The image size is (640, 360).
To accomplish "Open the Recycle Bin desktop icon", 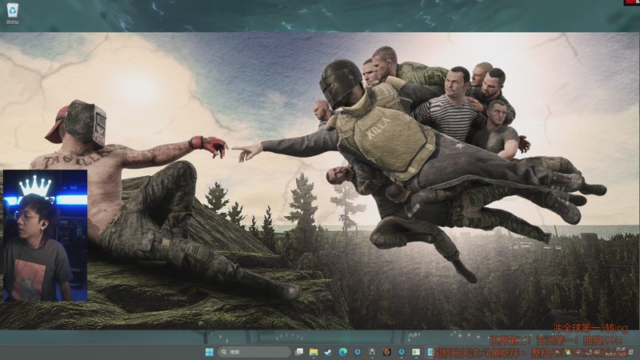I will click(13, 13).
